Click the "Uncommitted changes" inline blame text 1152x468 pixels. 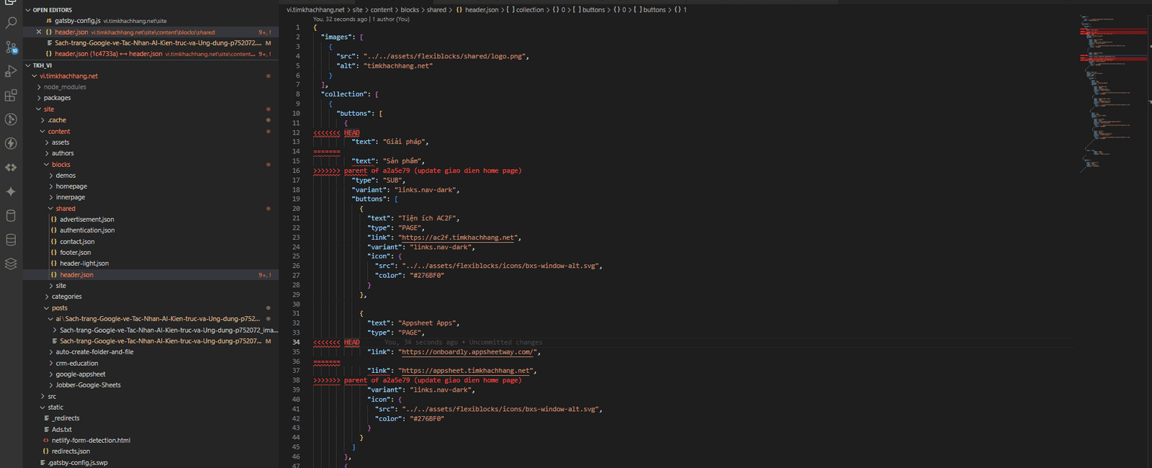[505, 343]
